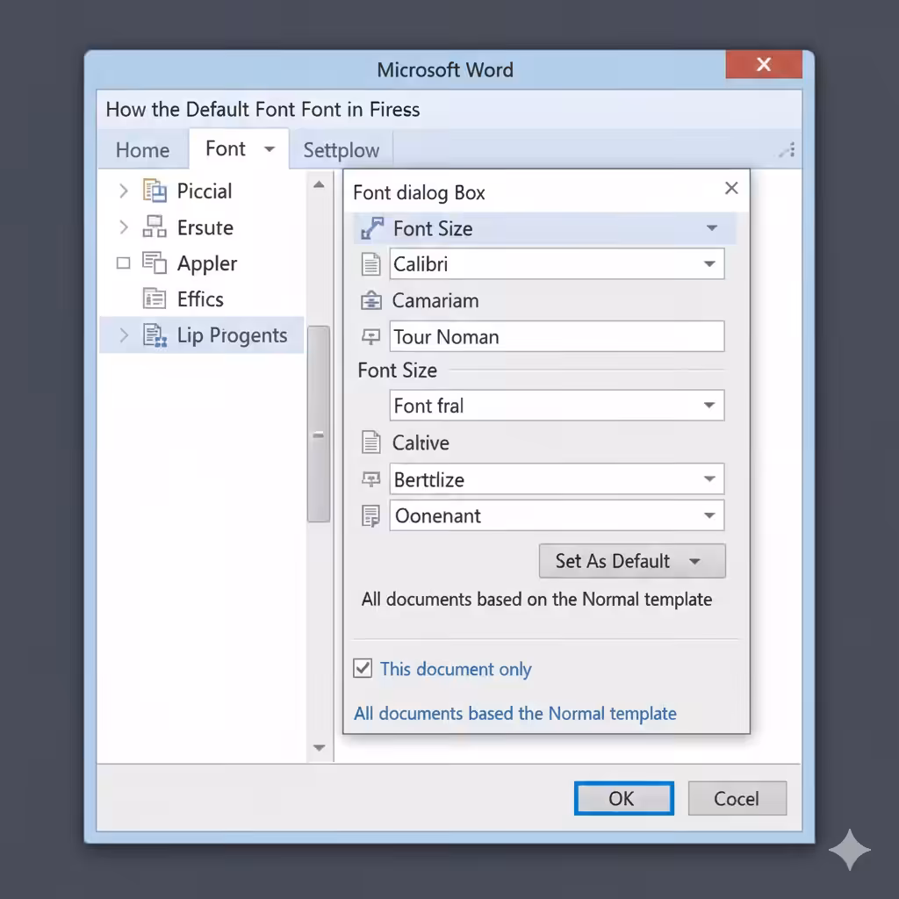Tick the Appler checkbox in the tree
Image resolution: width=899 pixels, height=899 pixels.
(x=123, y=263)
